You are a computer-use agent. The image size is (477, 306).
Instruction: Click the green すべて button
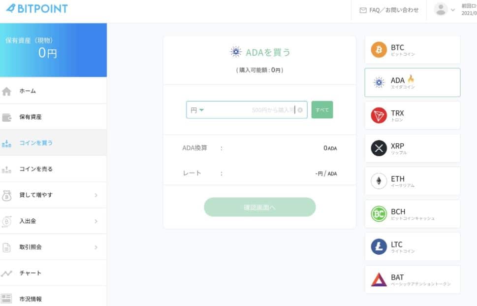[322, 109]
